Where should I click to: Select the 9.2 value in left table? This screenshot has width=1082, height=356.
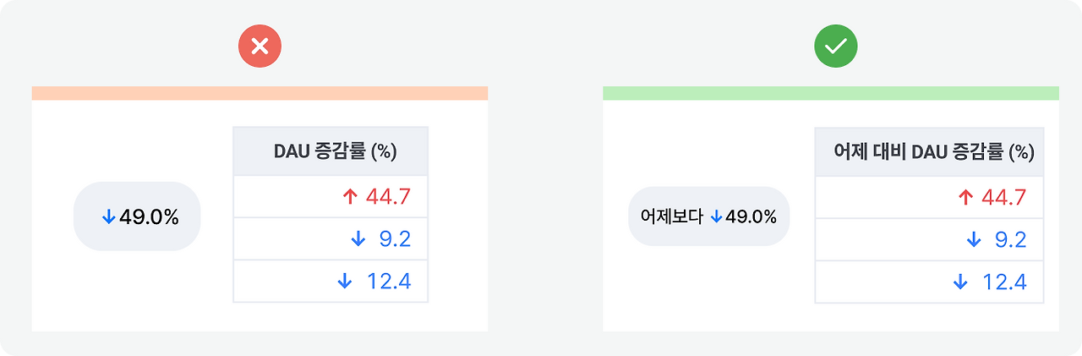(x=395, y=240)
